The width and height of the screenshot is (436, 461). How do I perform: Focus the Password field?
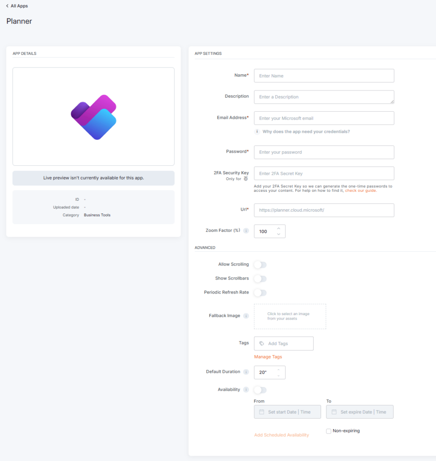click(x=324, y=152)
